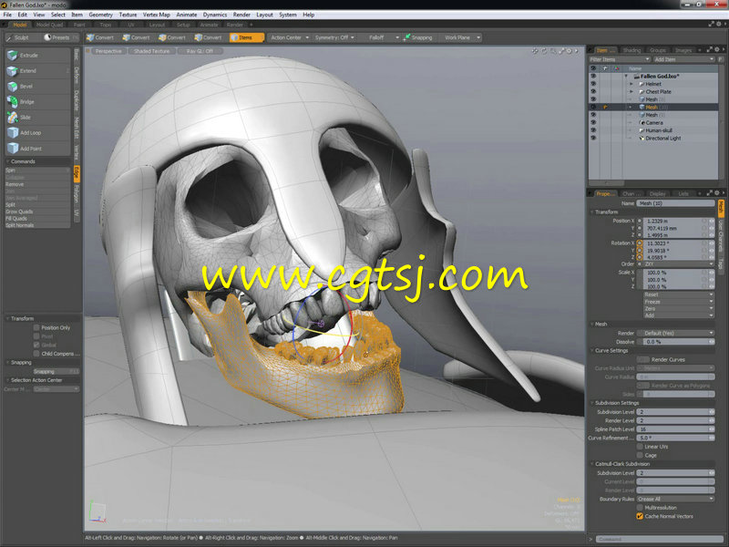Enable the Child Compensation checkbox
The image size is (729, 547).
click(x=36, y=354)
